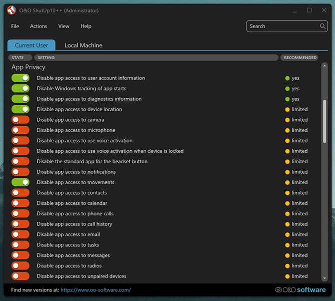Click yellow dot for notifications row
Image resolution: width=335 pixels, height=301 pixels.
[x=287, y=172]
